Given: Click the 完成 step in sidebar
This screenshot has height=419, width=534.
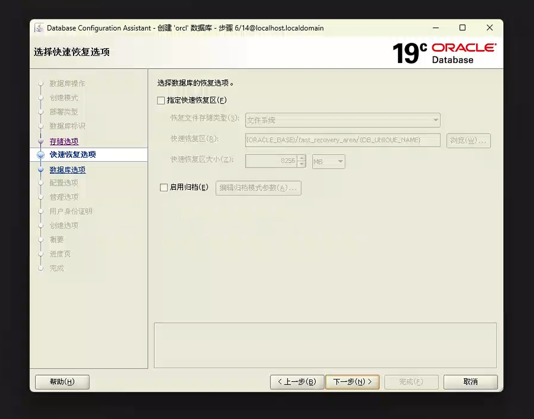Looking at the screenshot, I should (56, 268).
